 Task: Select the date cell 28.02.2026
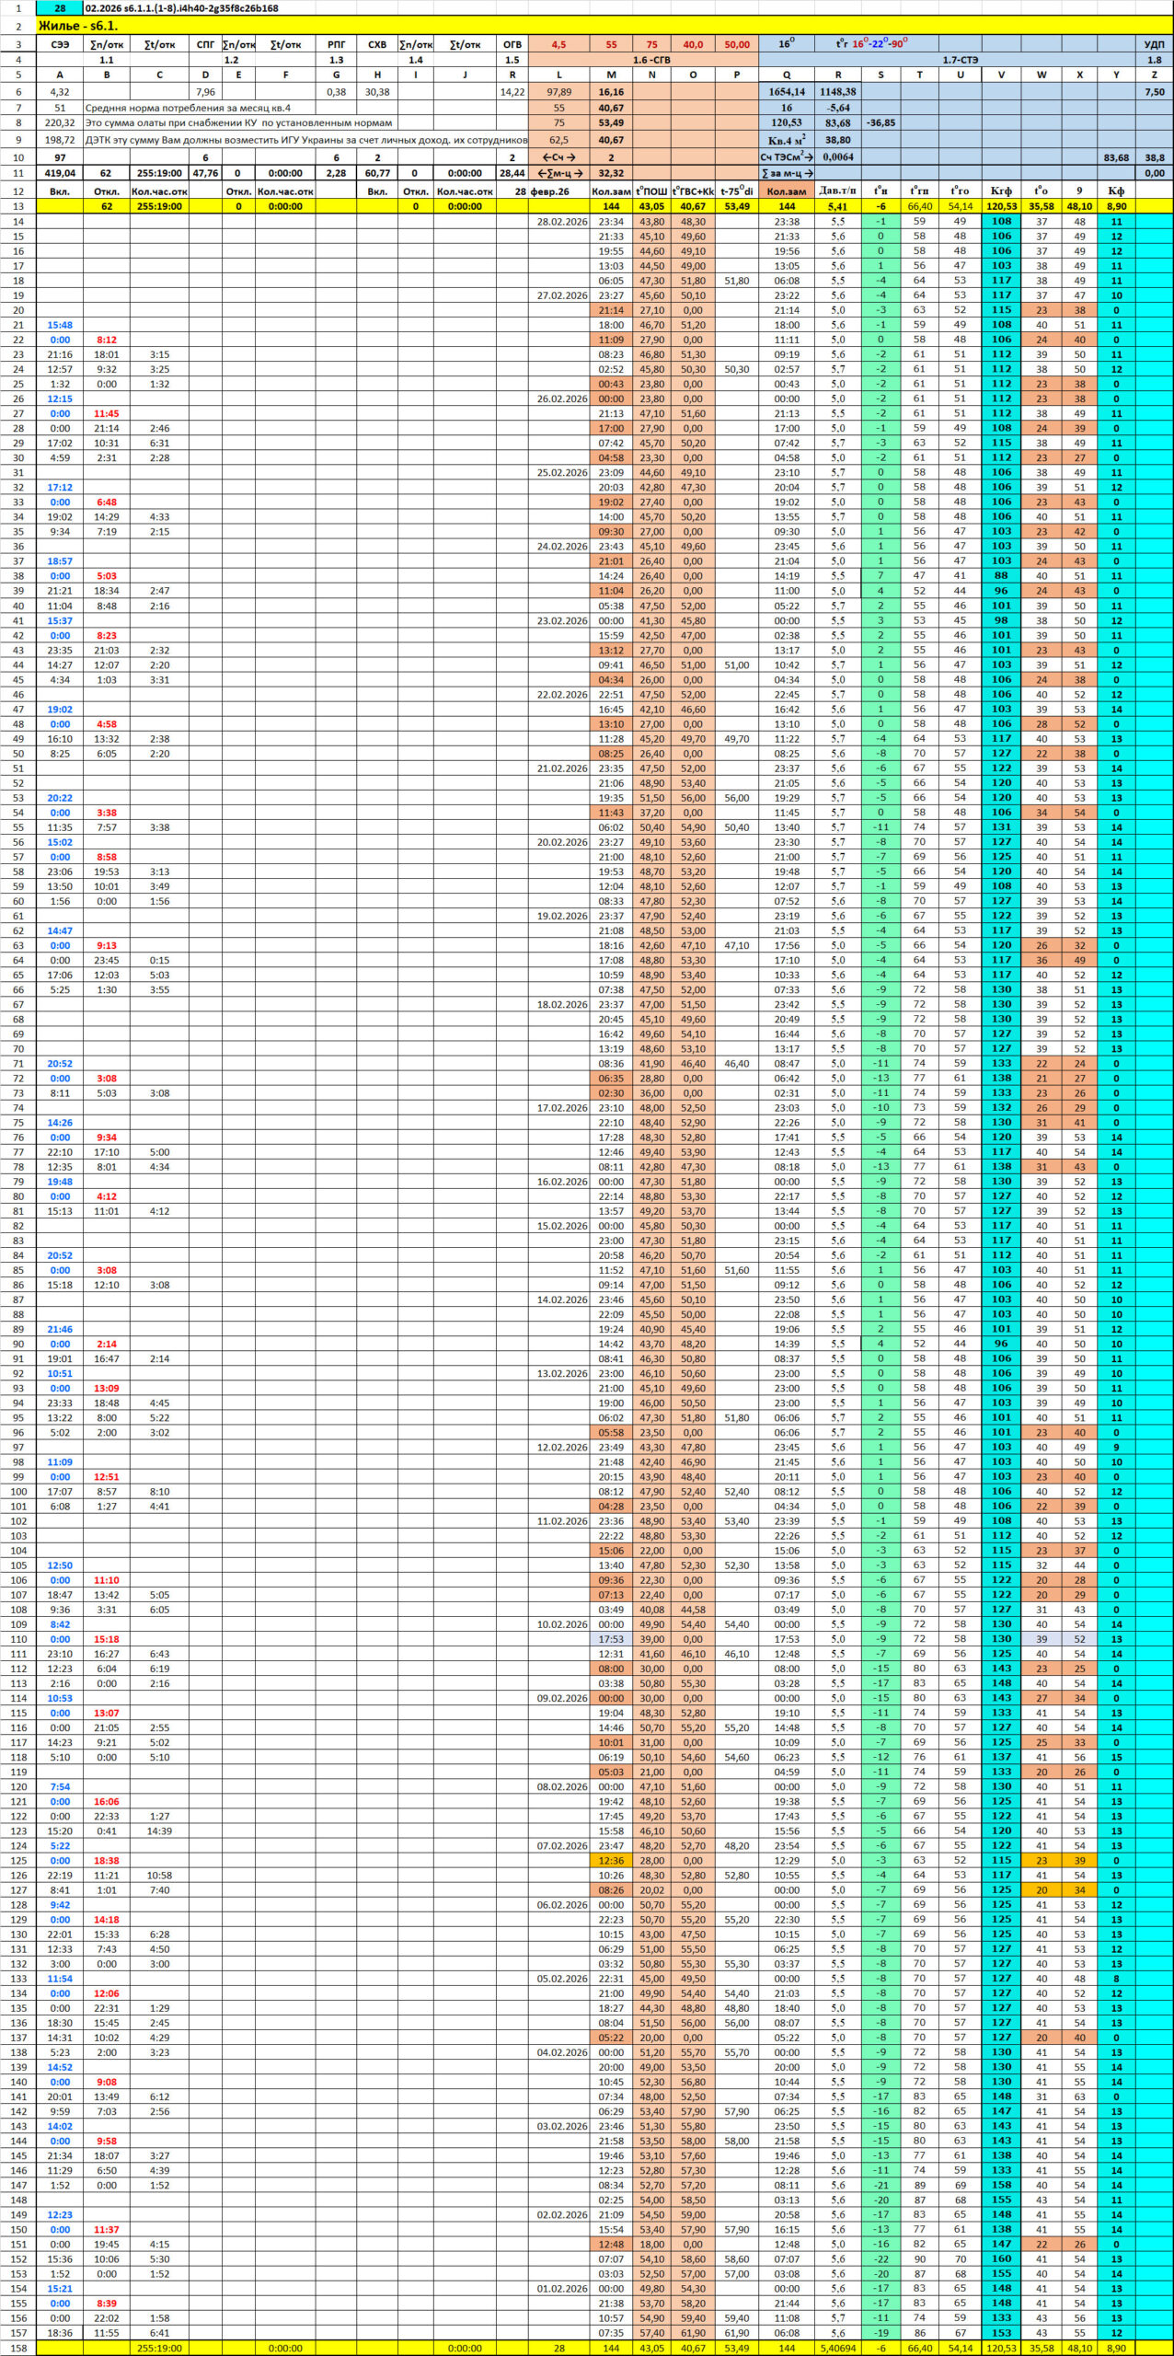coord(562,222)
